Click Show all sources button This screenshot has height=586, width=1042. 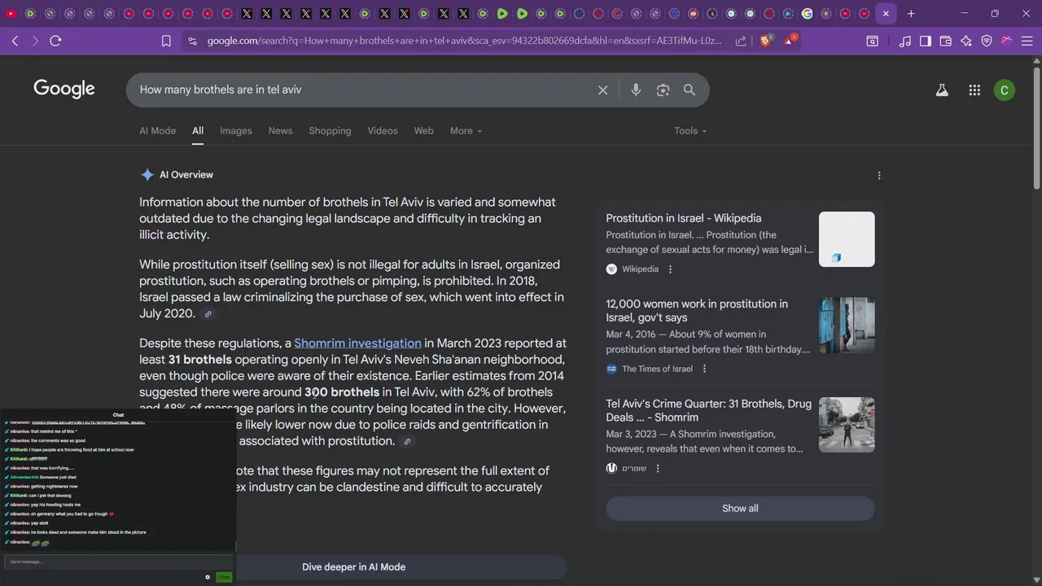[x=740, y=509]
